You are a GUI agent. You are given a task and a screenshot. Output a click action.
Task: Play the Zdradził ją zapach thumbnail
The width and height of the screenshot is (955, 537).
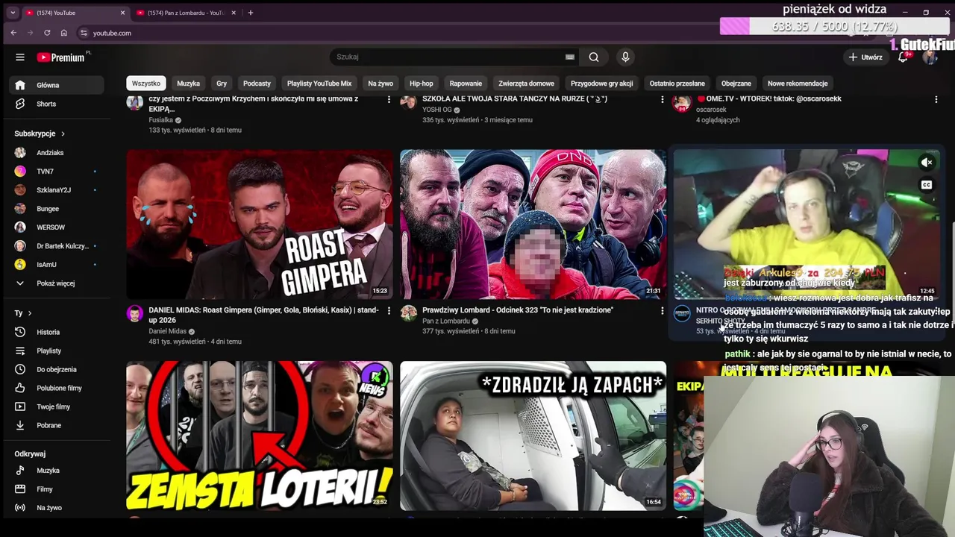pos(533,436)
